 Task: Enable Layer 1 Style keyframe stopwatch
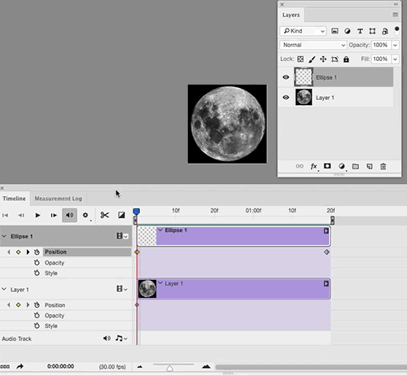pos(37,326)
